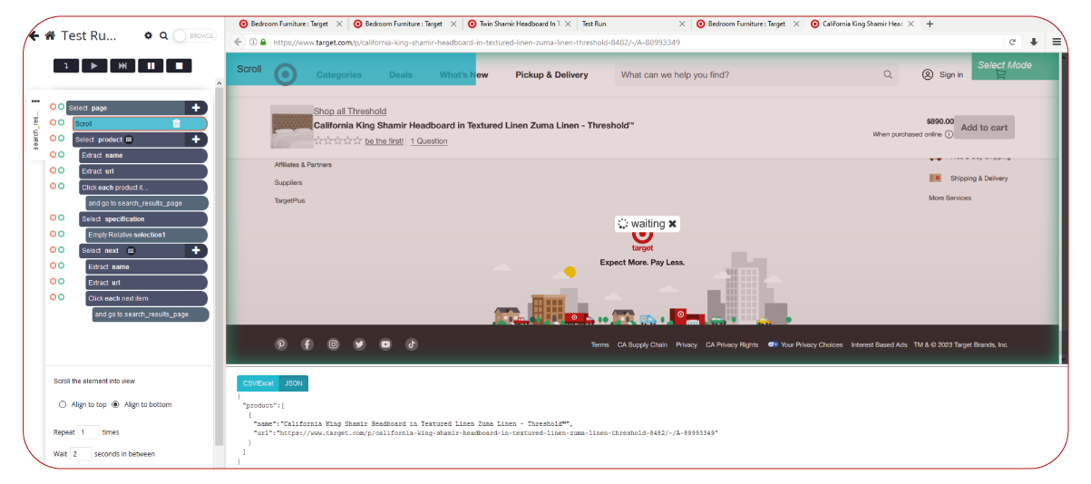Step once with the step-through button
Image resolution: width=1091 pixels, height=484 pixels.
point(66,65)
